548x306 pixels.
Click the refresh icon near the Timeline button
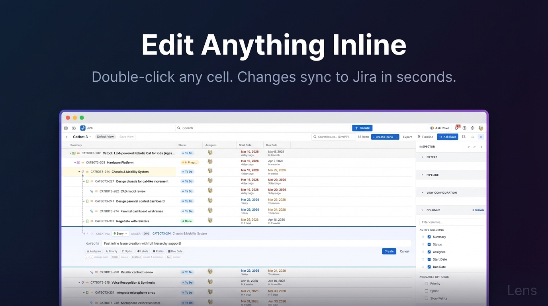pyautogui.click(x=472, y=137)
